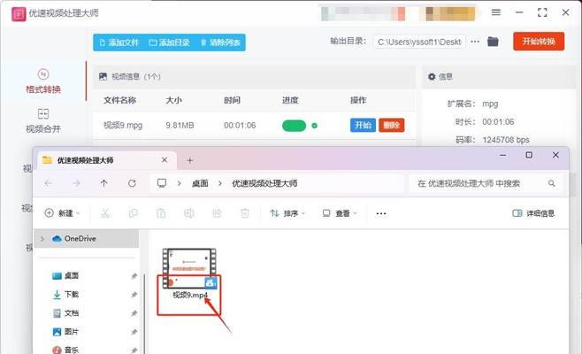Viewport: 582px width, 354px height.
Task: Select the 视频9.mp4 video thumbnail
Action: [189, 268]
